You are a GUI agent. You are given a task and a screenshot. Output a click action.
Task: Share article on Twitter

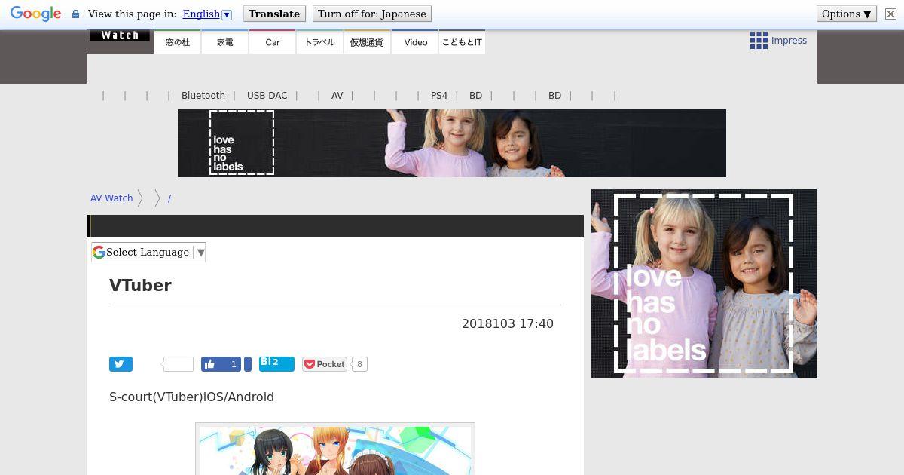tap(121, 364)
